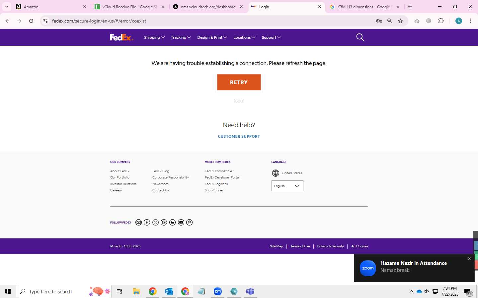
Task: Dismiss the Zoom notification
Action: tap(469, 259)
